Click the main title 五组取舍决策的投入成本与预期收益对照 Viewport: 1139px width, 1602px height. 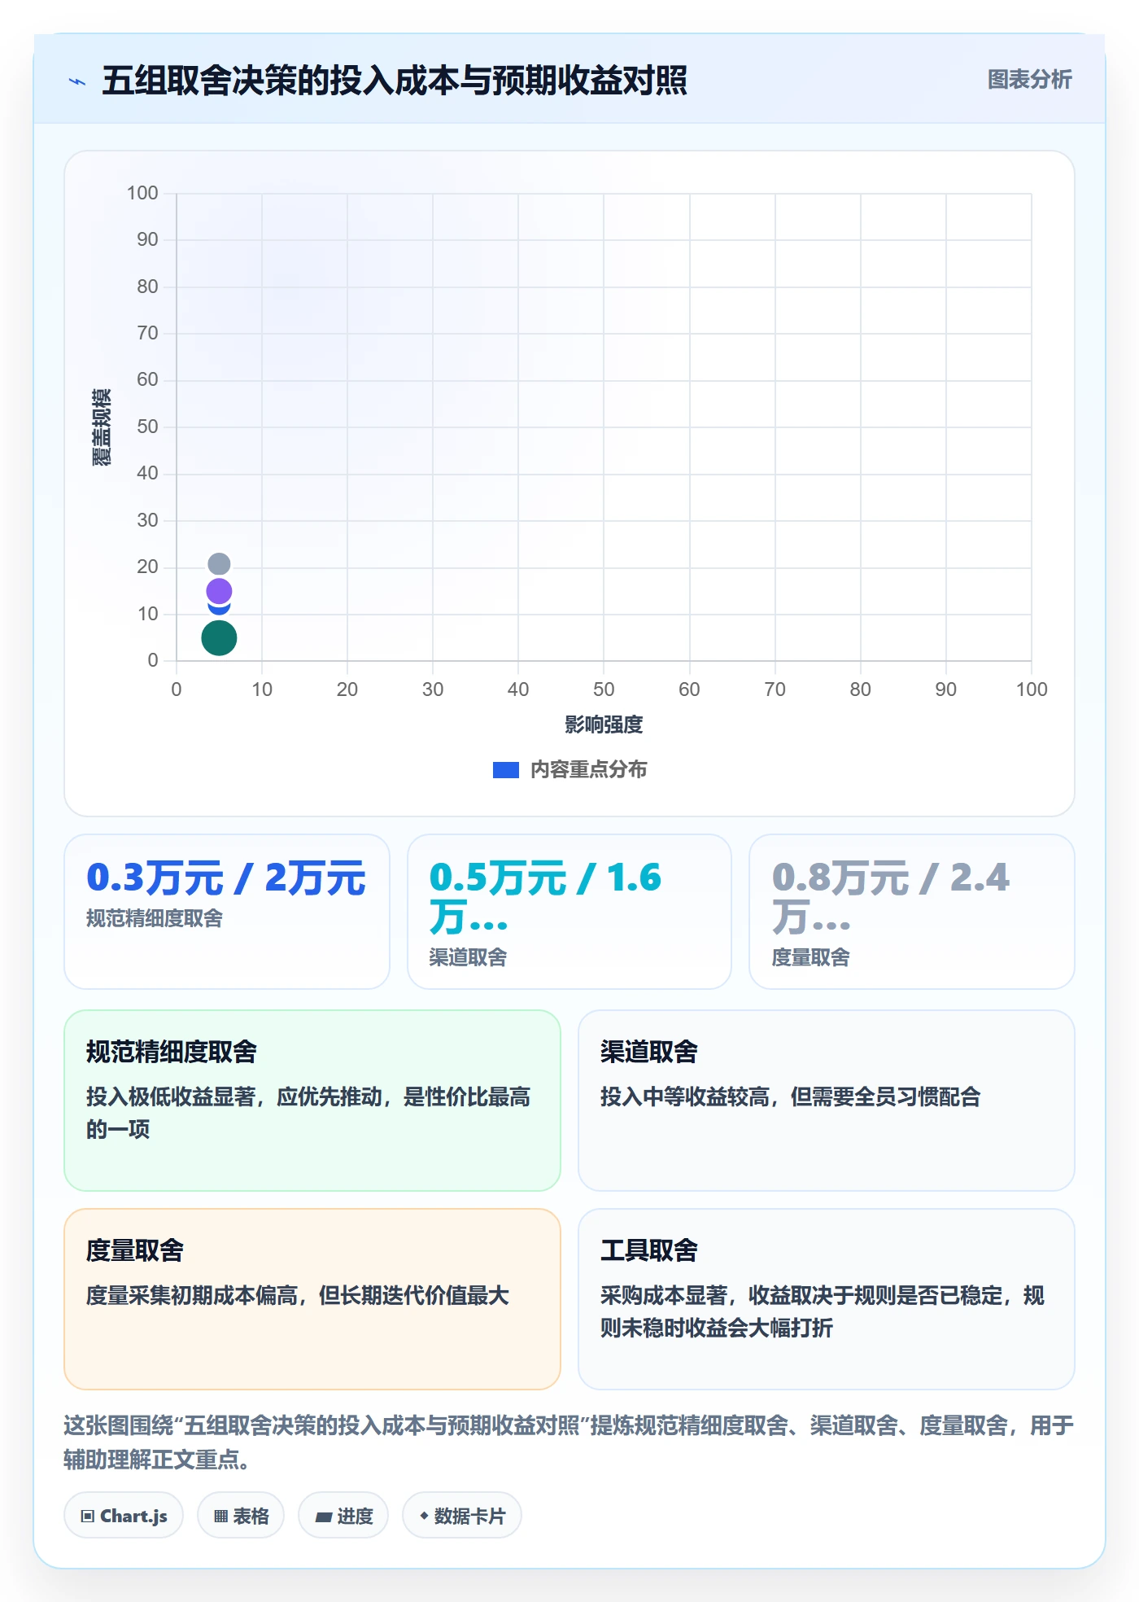point(395,81)
